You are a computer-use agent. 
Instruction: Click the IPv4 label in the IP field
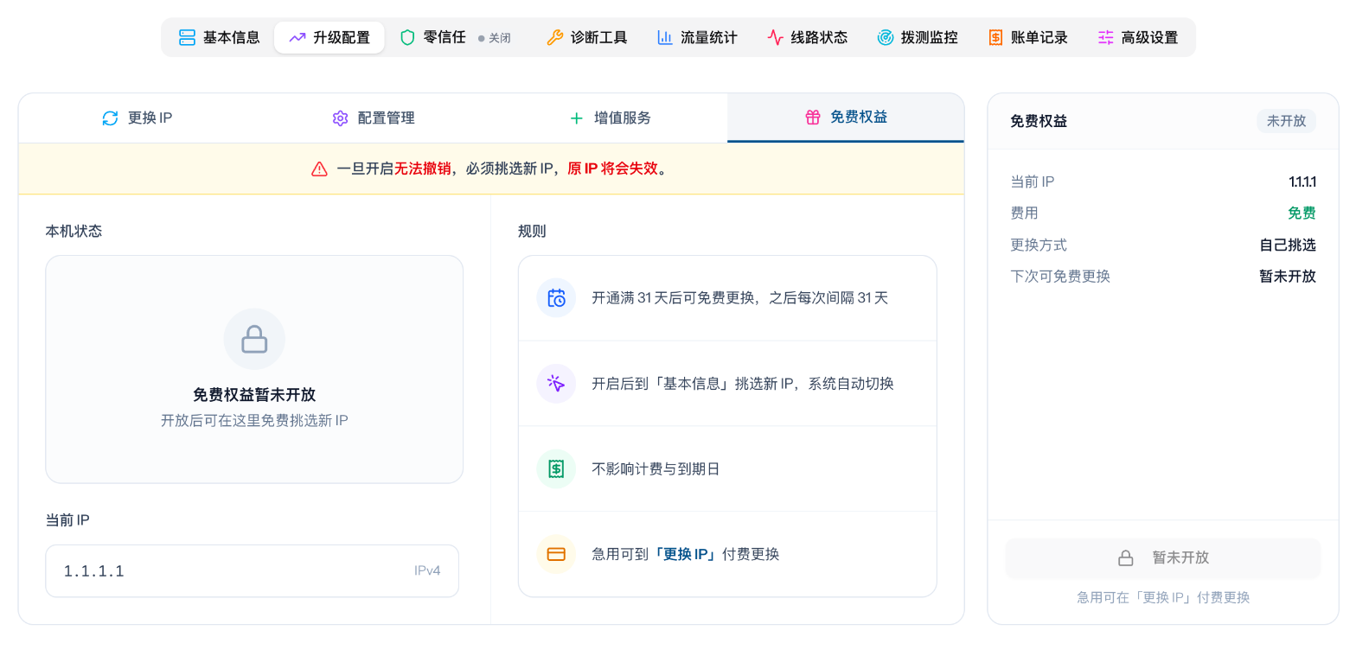(x=427, y=570)
